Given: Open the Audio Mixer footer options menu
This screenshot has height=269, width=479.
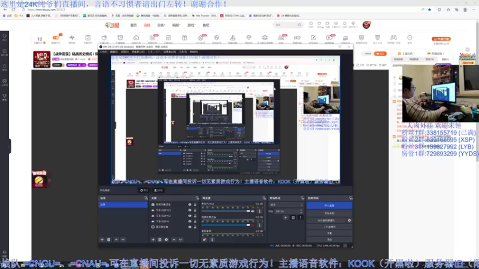Looking at the screenshot, I should [212, 240].
